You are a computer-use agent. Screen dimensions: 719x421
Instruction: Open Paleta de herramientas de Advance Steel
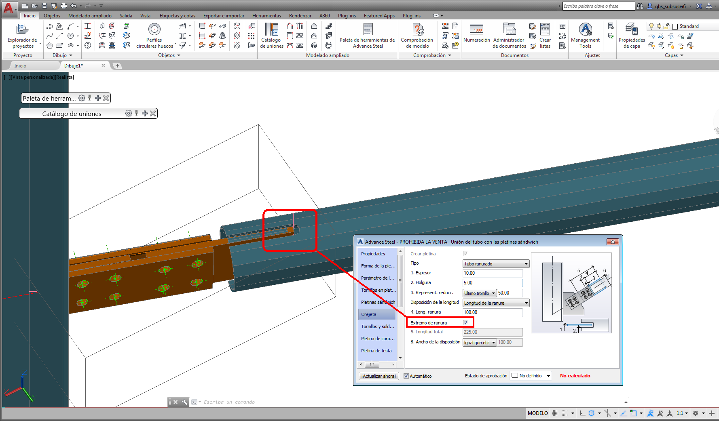(367, 36)
